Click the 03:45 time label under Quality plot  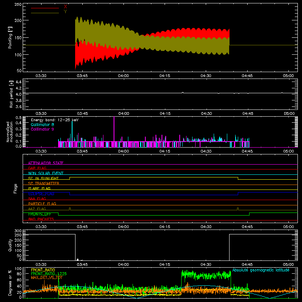(82, 265)
